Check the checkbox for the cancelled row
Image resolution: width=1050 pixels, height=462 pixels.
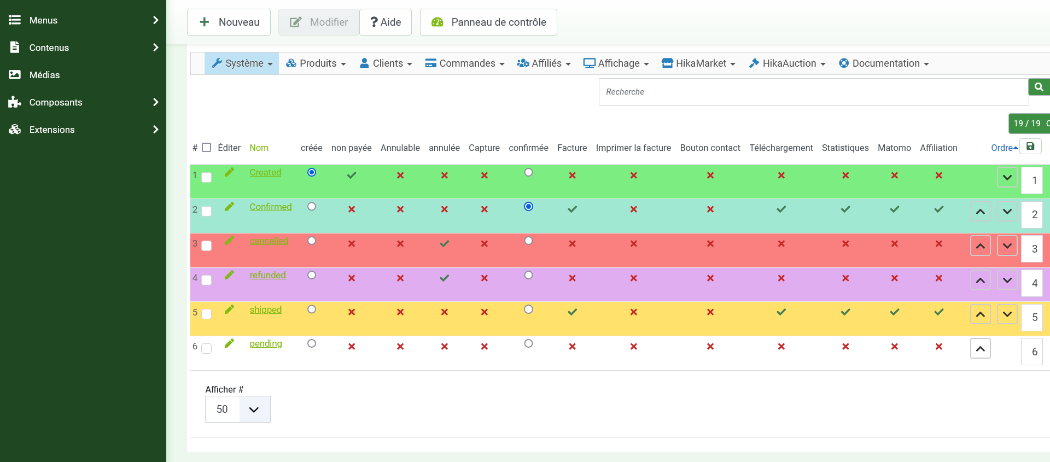coord(207,246)
